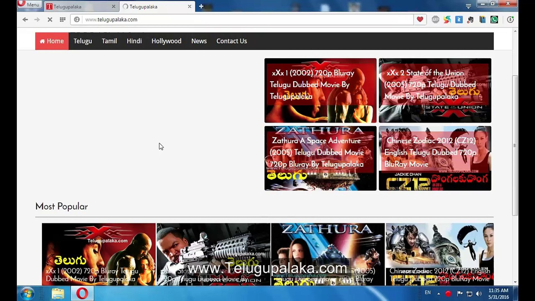Open the Contact Us link
The image size is (535, 301).
tap(232, 41)
